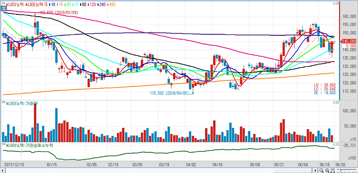Open the small menu icon above 호 button
Screen dimensions: 358x173
4,3
